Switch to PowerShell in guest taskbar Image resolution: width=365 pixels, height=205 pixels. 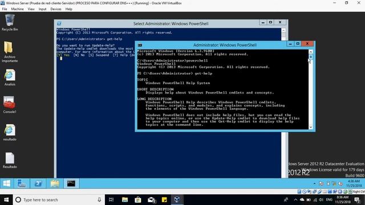coord(38,183)
